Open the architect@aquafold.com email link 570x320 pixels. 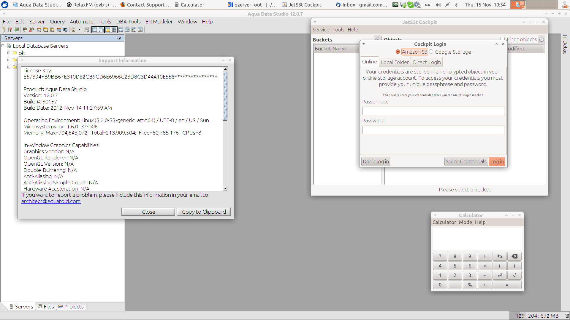(51, 201)
